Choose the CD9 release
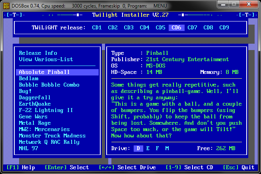261x174 pixels. [224, 27]
